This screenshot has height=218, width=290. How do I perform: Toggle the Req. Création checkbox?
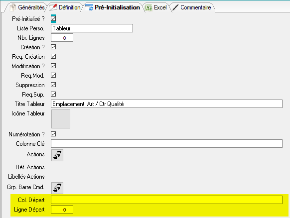[53, 56]
